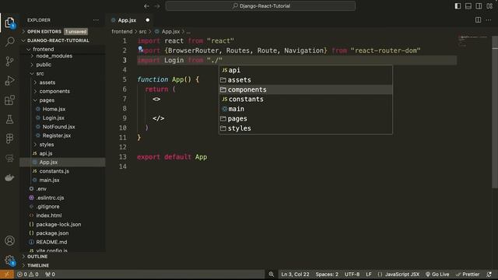
Task: Open notifications bell in status bar
Action: 489,275
